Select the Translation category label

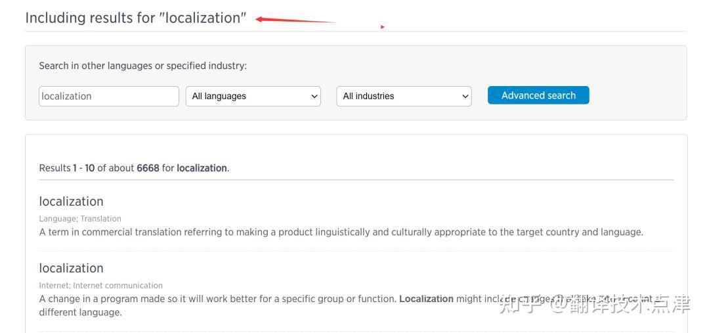pos(100,219)
